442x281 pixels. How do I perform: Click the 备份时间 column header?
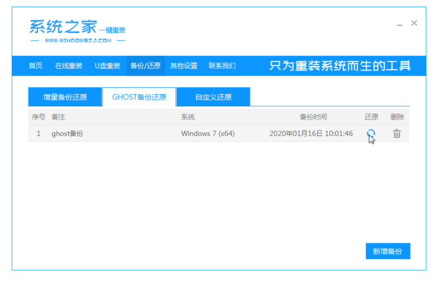pyautogui.click(x=313, y=117)
